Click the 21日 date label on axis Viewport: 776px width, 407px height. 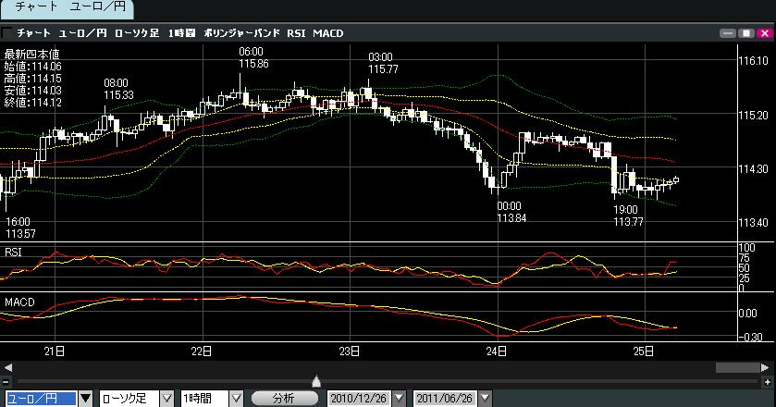click(55, 351)
